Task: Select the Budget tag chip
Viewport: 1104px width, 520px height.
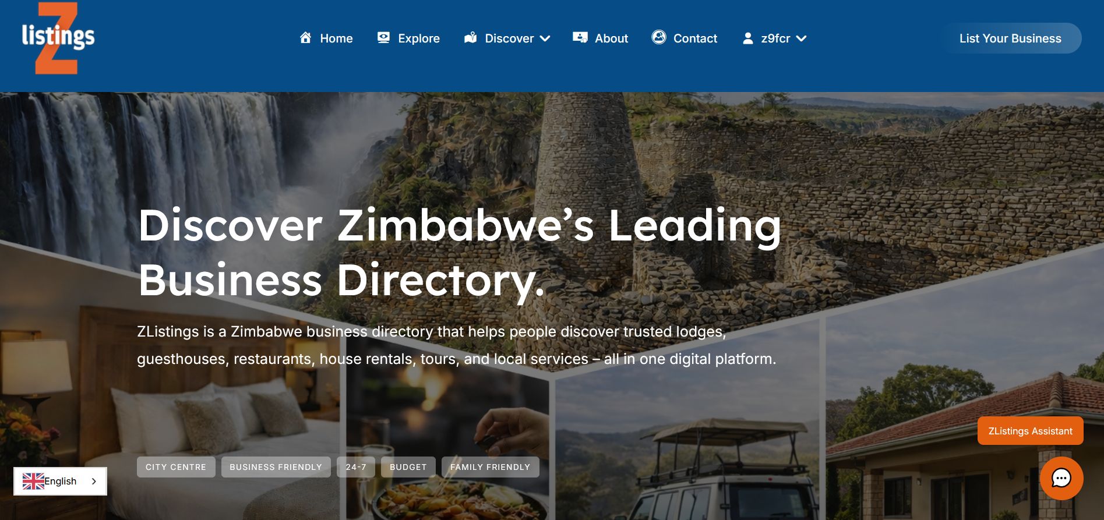Action: 408,467
